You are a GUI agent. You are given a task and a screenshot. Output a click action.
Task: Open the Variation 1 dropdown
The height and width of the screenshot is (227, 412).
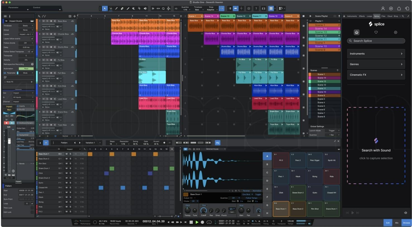[92, 143]
